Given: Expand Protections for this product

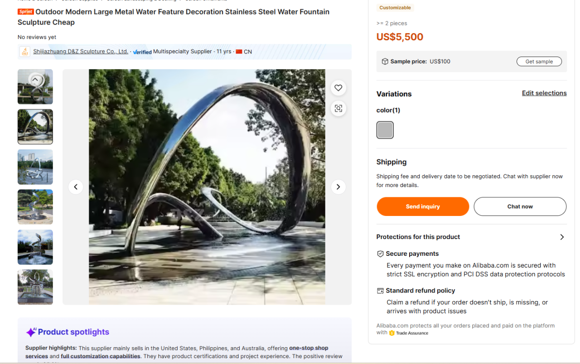Looking at the screenshot, I should pyautogui.click(x=562, y=237).
